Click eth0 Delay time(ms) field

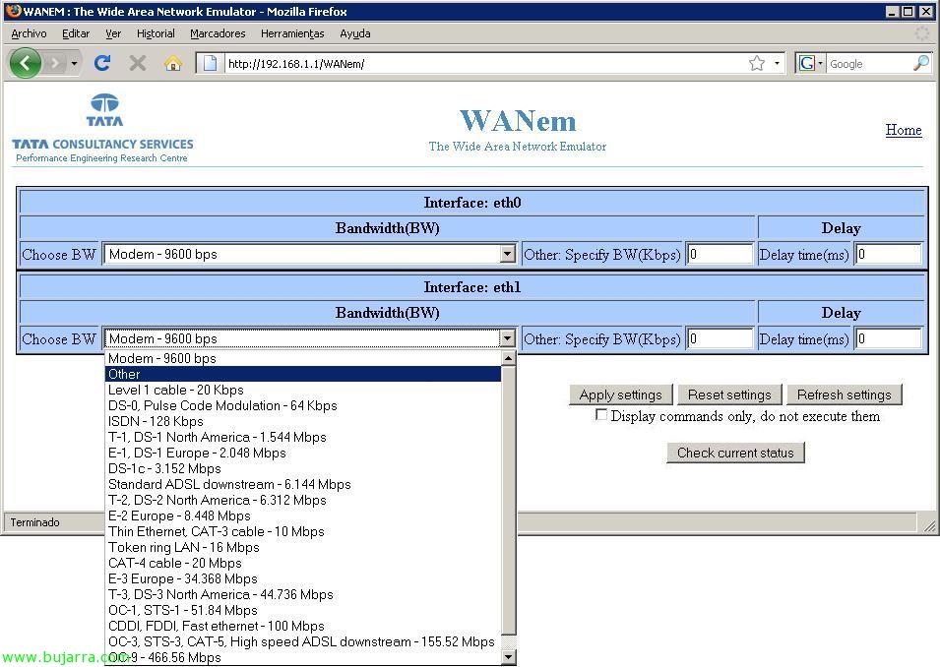(888, 254)
